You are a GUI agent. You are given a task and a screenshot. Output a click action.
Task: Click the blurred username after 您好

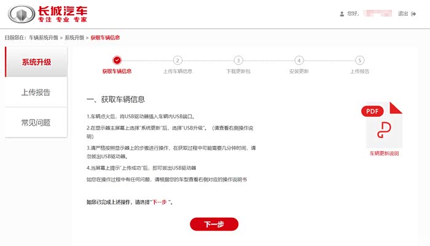tap(377, 13)
